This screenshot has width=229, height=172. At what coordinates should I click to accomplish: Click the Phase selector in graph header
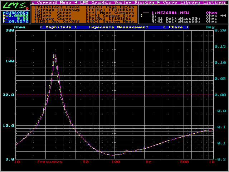[176, 27]
